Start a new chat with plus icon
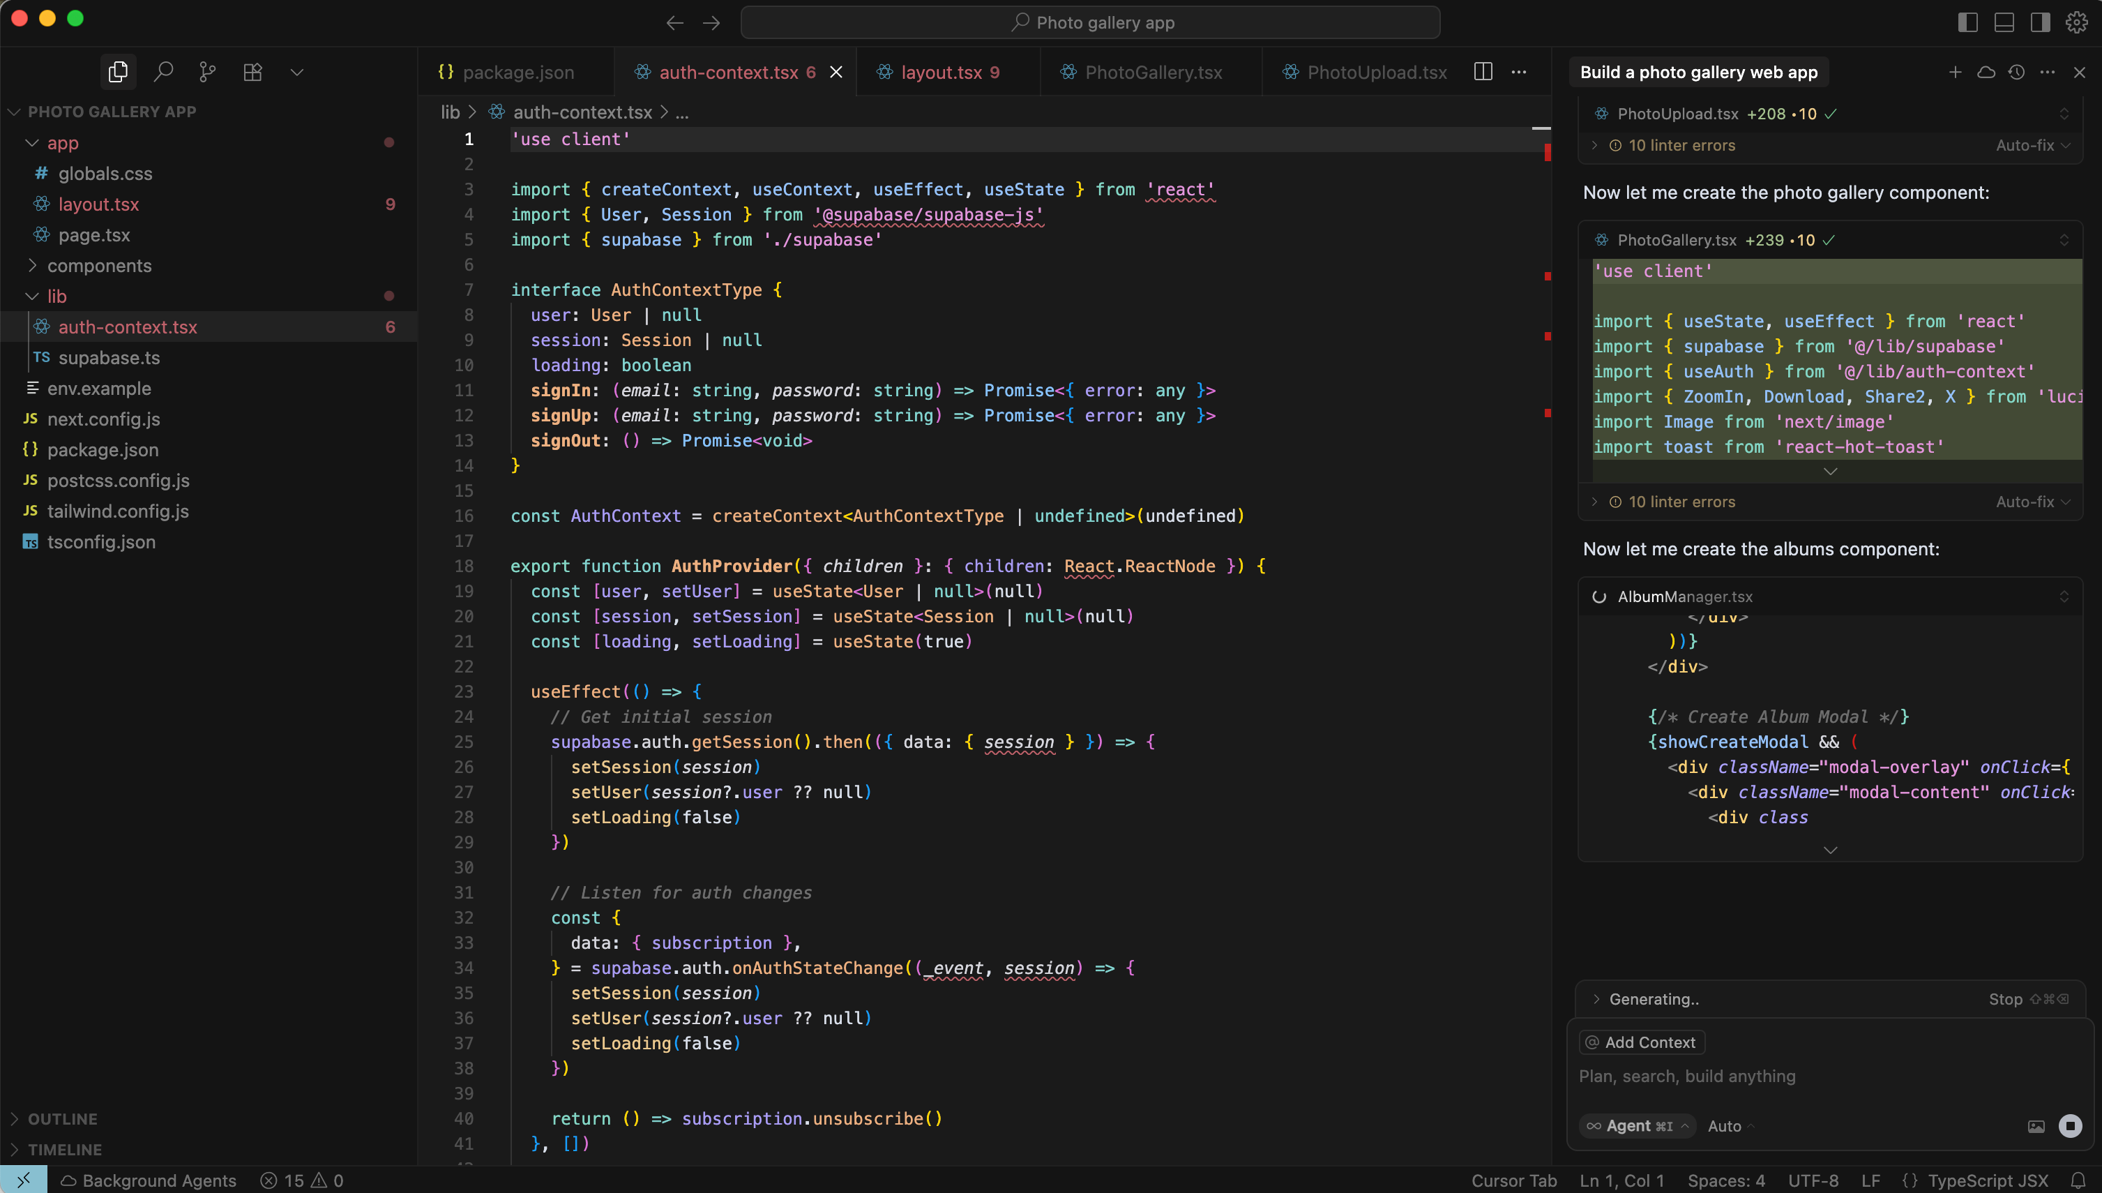Viewport: 2102px width, 1193px height. click(x=1956, y=72)
